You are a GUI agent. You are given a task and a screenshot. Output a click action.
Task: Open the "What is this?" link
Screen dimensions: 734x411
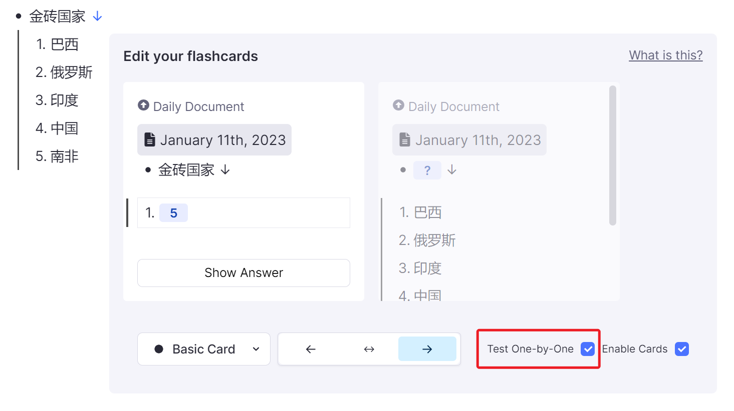(x=665, y=55)
